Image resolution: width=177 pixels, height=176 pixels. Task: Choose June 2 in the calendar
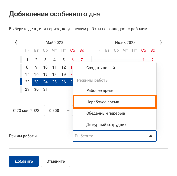point(153,60)
